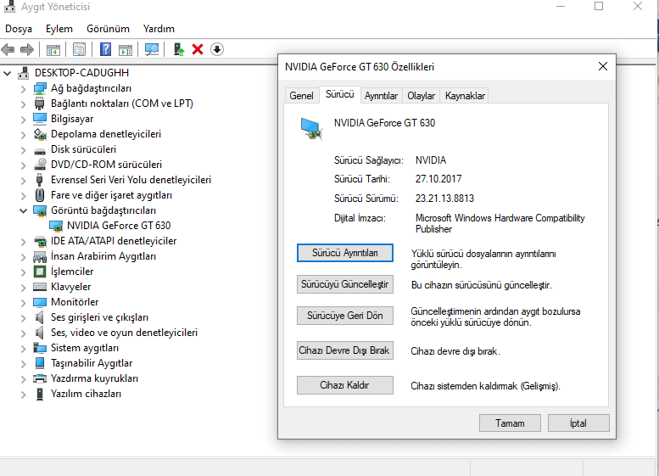Image resolution: width=659 pixels, height=476 pixels.
Task: Click the Cihazı Devre Dışı Bırak button
Action: (x=345, y=350)
